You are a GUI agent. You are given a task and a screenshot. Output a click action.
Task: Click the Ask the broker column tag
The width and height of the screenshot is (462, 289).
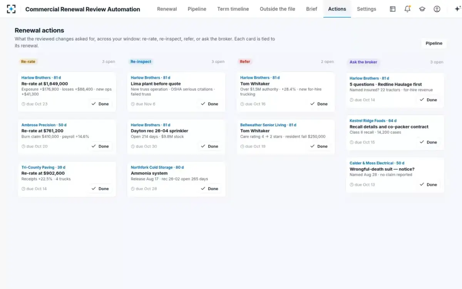pos(363,62)
